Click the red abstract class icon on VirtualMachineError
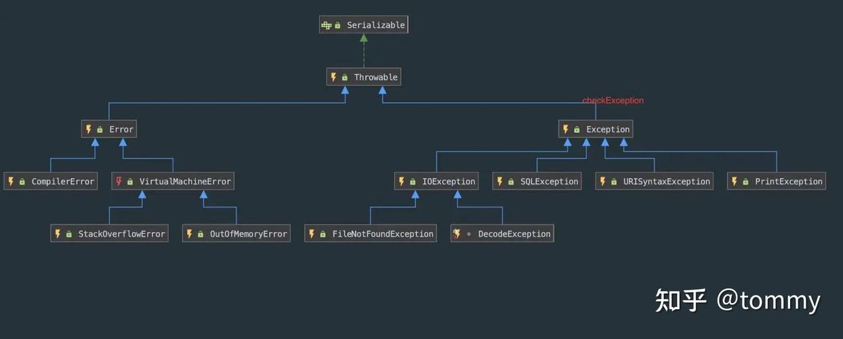The width and height of the screenshot is (843, 339). pyautogui.click(x=119, y=181)
